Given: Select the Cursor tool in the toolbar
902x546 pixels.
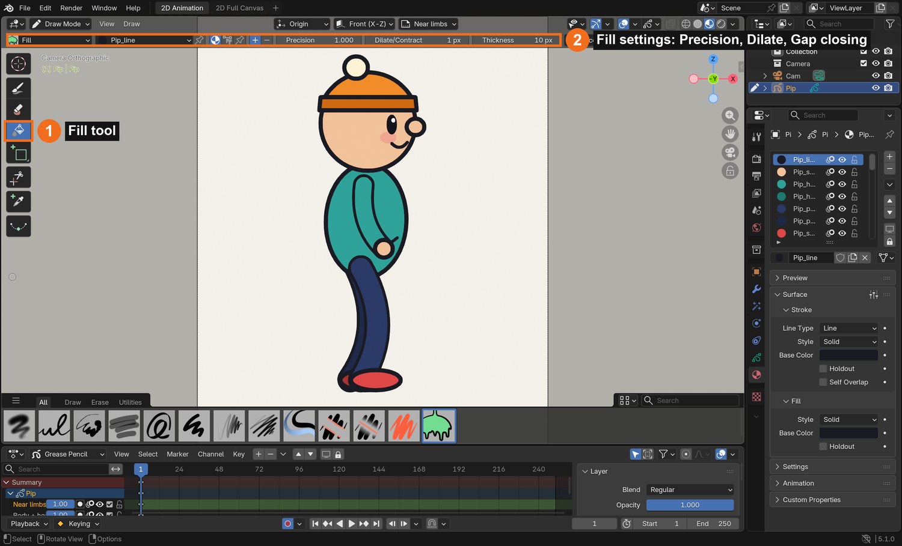Looking at the screenshot, I should coord(18,64).
